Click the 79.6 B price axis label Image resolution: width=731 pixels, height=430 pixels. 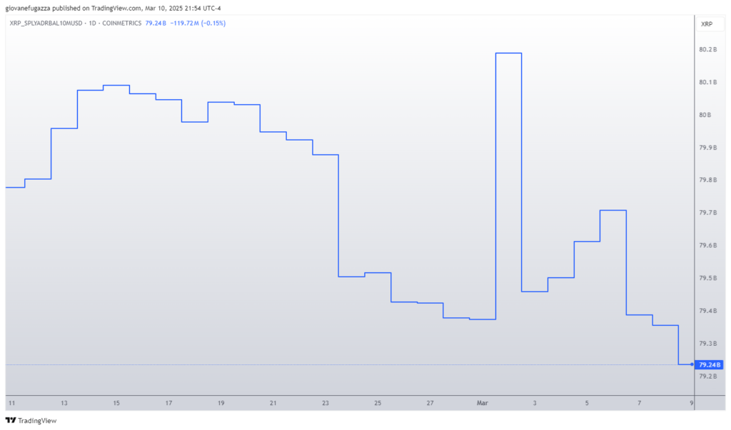707,245
